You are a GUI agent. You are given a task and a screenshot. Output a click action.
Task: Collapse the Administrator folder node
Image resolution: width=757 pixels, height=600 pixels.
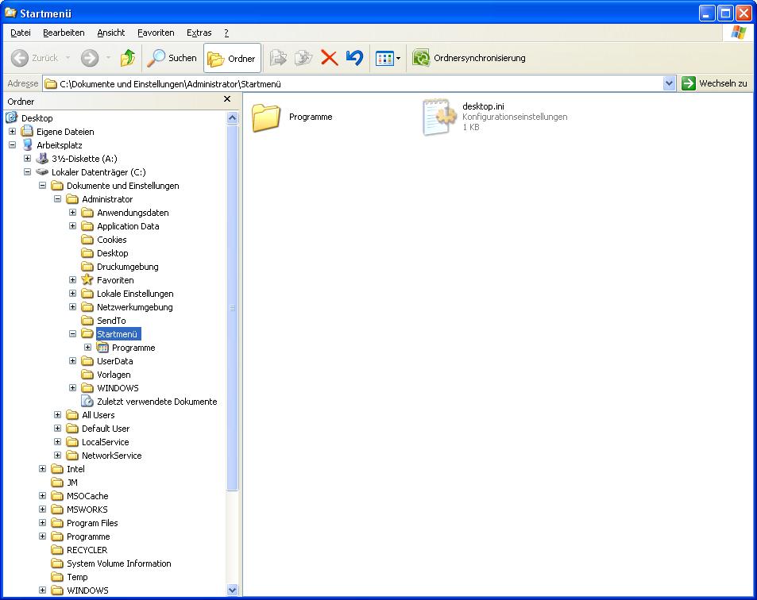click(57, 199)
